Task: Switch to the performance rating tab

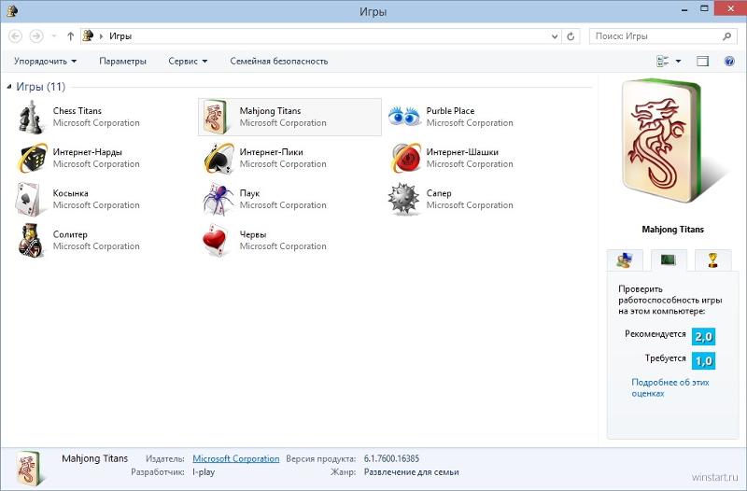Action: point(669,260)
